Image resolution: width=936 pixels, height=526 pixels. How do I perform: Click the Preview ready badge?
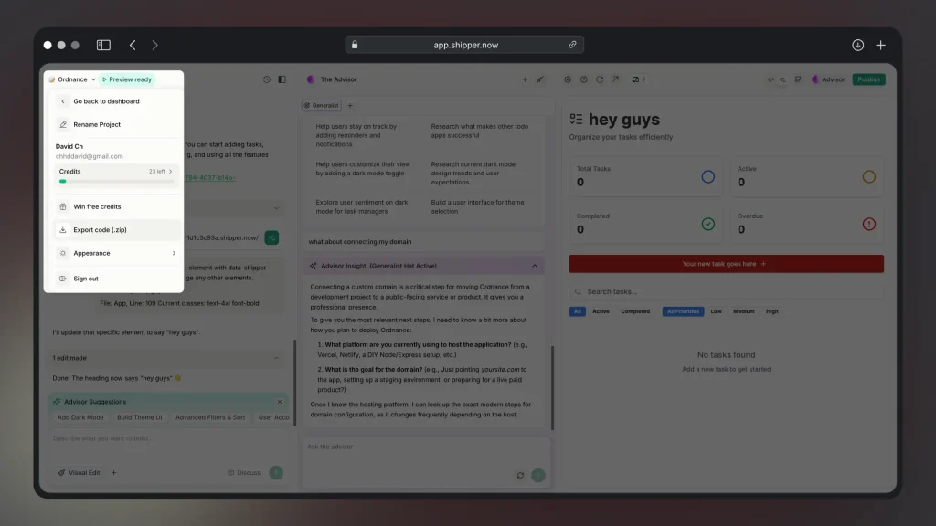coord(127,79)
